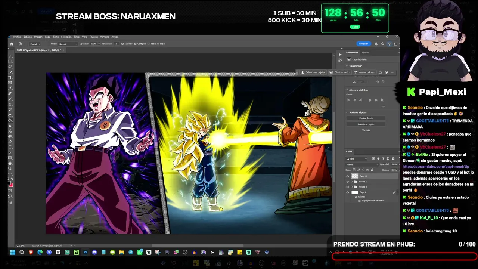Click the more options dots in contextual bar
Viewport: 478px width, 269px height.
tap(392, 72)
